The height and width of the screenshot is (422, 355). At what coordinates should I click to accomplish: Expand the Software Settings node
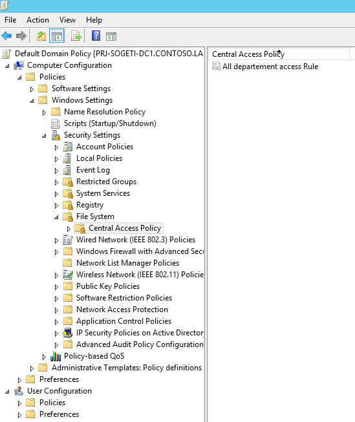pos(32,89)
